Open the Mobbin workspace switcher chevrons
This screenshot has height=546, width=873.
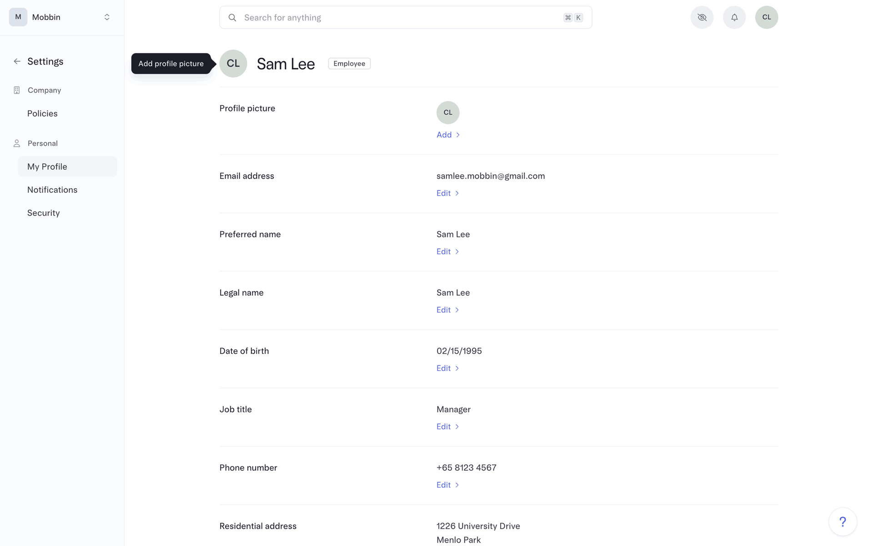click(107, 17)
